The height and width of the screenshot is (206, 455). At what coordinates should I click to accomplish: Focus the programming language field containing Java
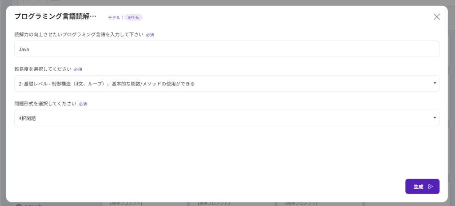click(227, 49)
